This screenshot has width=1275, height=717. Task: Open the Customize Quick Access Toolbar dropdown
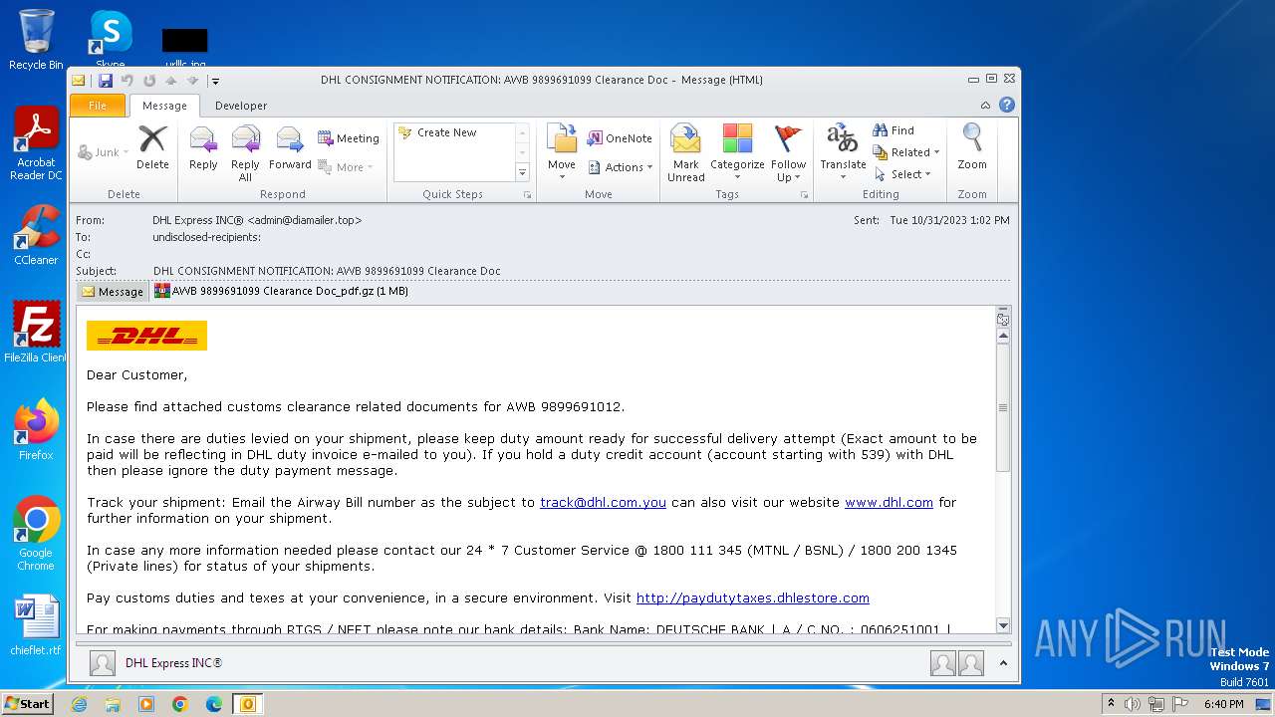click(215, 81)
